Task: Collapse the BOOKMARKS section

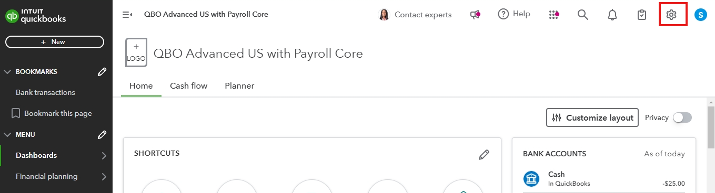Action: click(x=7, y=72)
